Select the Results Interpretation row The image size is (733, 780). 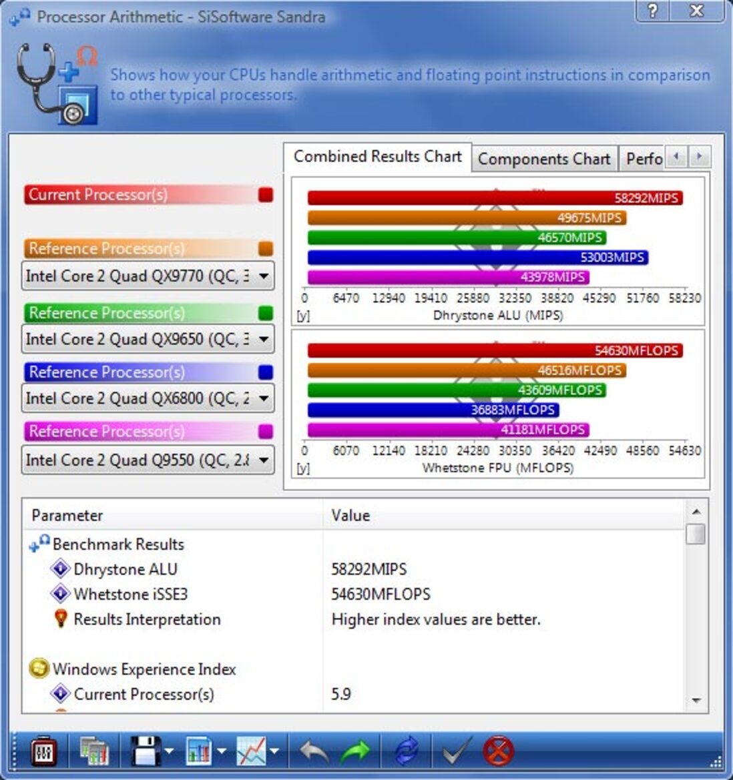pyautogui.click(x=354, y=619)
